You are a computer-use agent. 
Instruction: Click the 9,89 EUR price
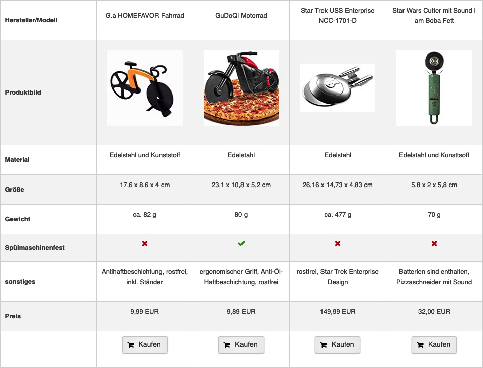point(241,311)
